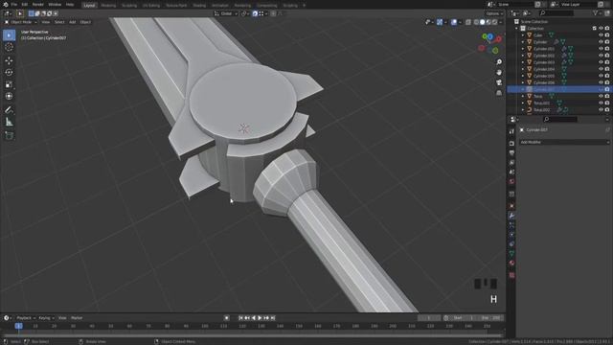
Task: Click the navigation gizmo Z axis
Action: click(x=489, y=36)
